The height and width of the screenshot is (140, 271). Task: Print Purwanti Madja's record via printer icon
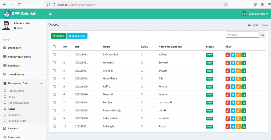244,111
